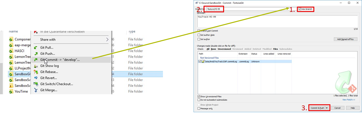Click the commit message text box

pyautogui.click(x=277, y=21)
